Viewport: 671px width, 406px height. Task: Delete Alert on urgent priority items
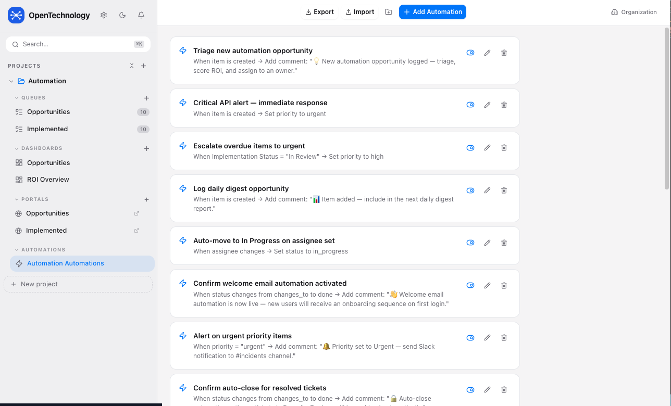point(504,338)
